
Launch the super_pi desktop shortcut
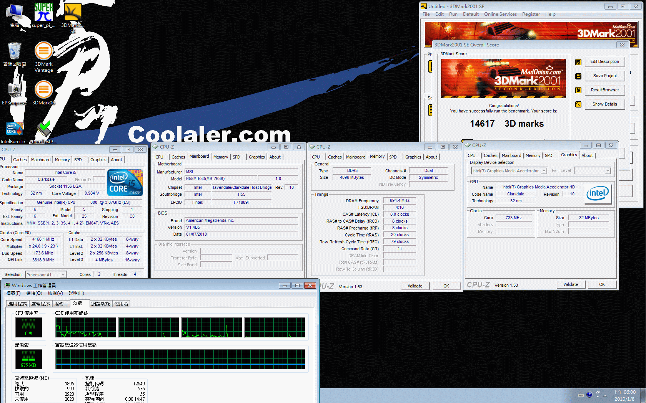43,15
